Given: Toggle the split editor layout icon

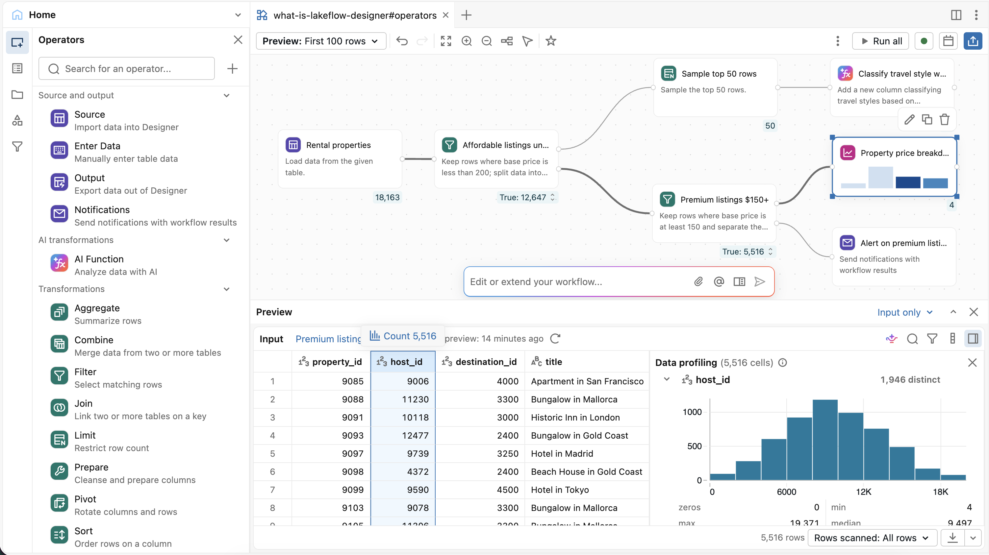Looking at the screenshot, I should (956, 15).
